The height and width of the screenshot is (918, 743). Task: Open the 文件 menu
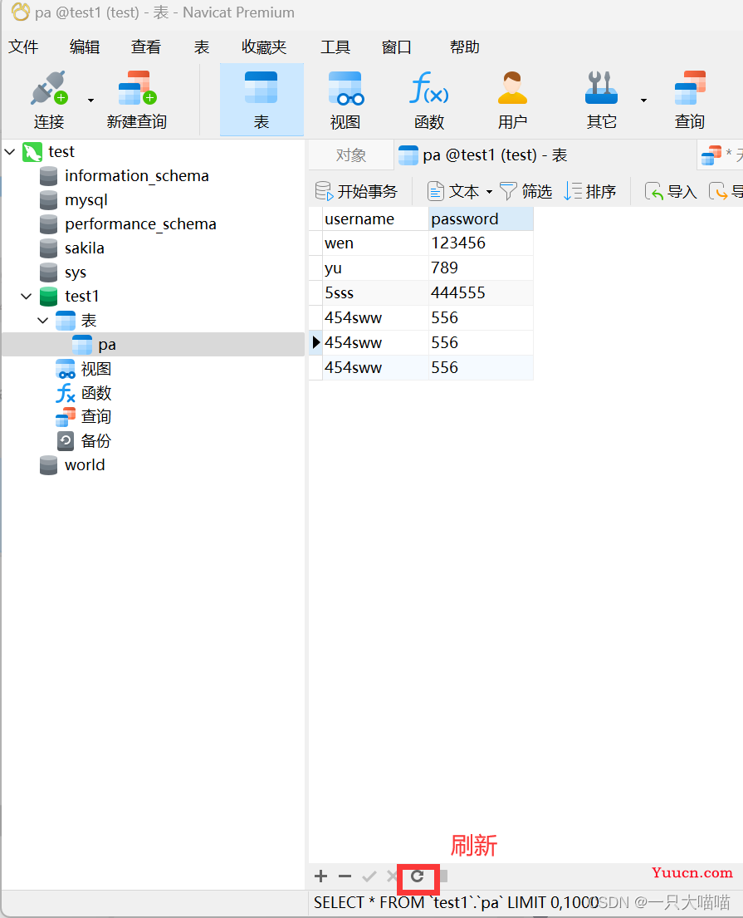point(23,47)
